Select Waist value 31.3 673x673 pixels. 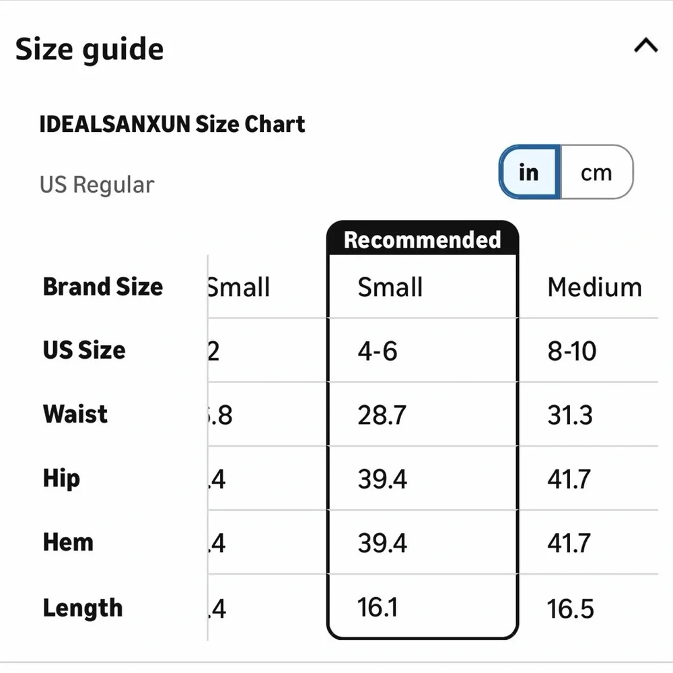point(570,415)
